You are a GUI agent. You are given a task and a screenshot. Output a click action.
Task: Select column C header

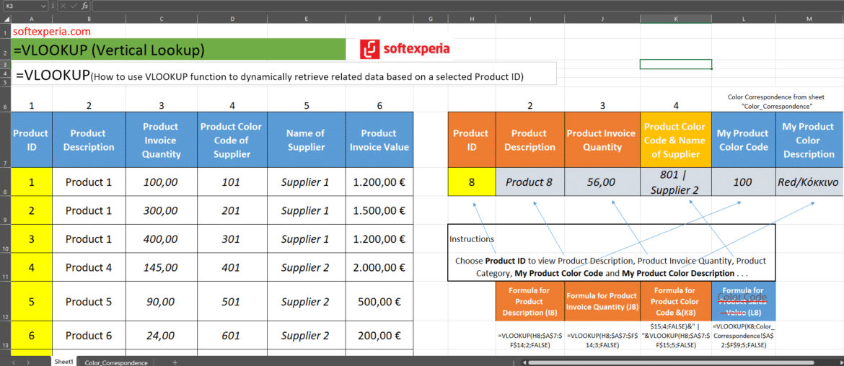coord(162,19)
